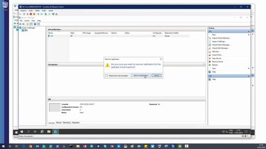Click the Forward arrow in Hyper-V Manager toolbar

coord(23,24)
